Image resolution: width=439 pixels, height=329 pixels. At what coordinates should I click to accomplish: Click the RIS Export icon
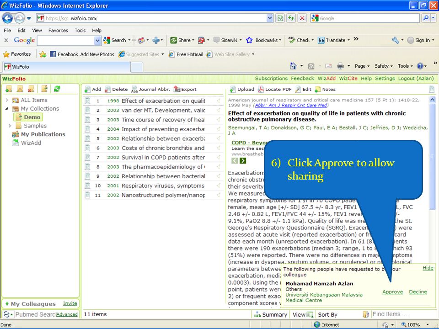click(177, 89)
